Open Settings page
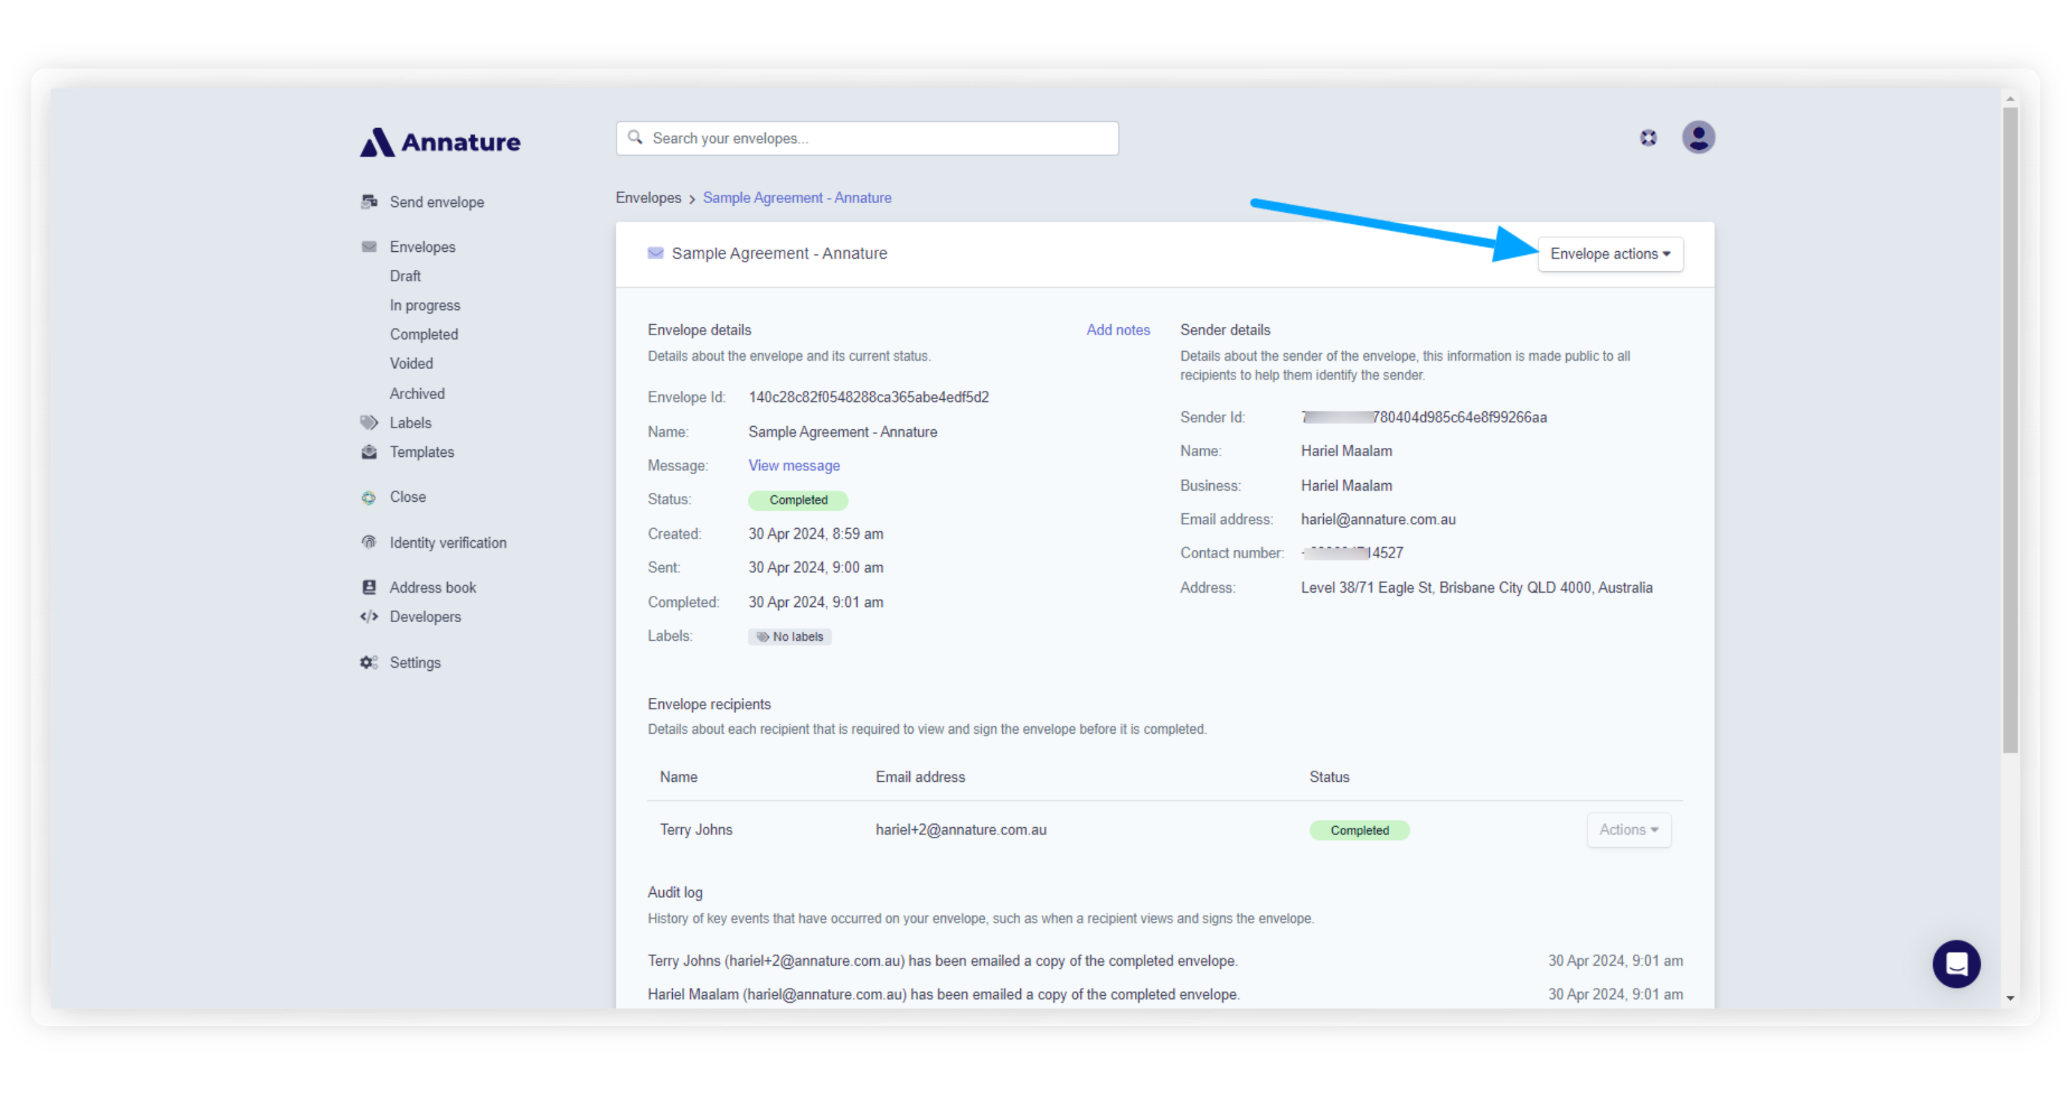The height and width of the screenshot is (1097, 2071). (415, 662)
